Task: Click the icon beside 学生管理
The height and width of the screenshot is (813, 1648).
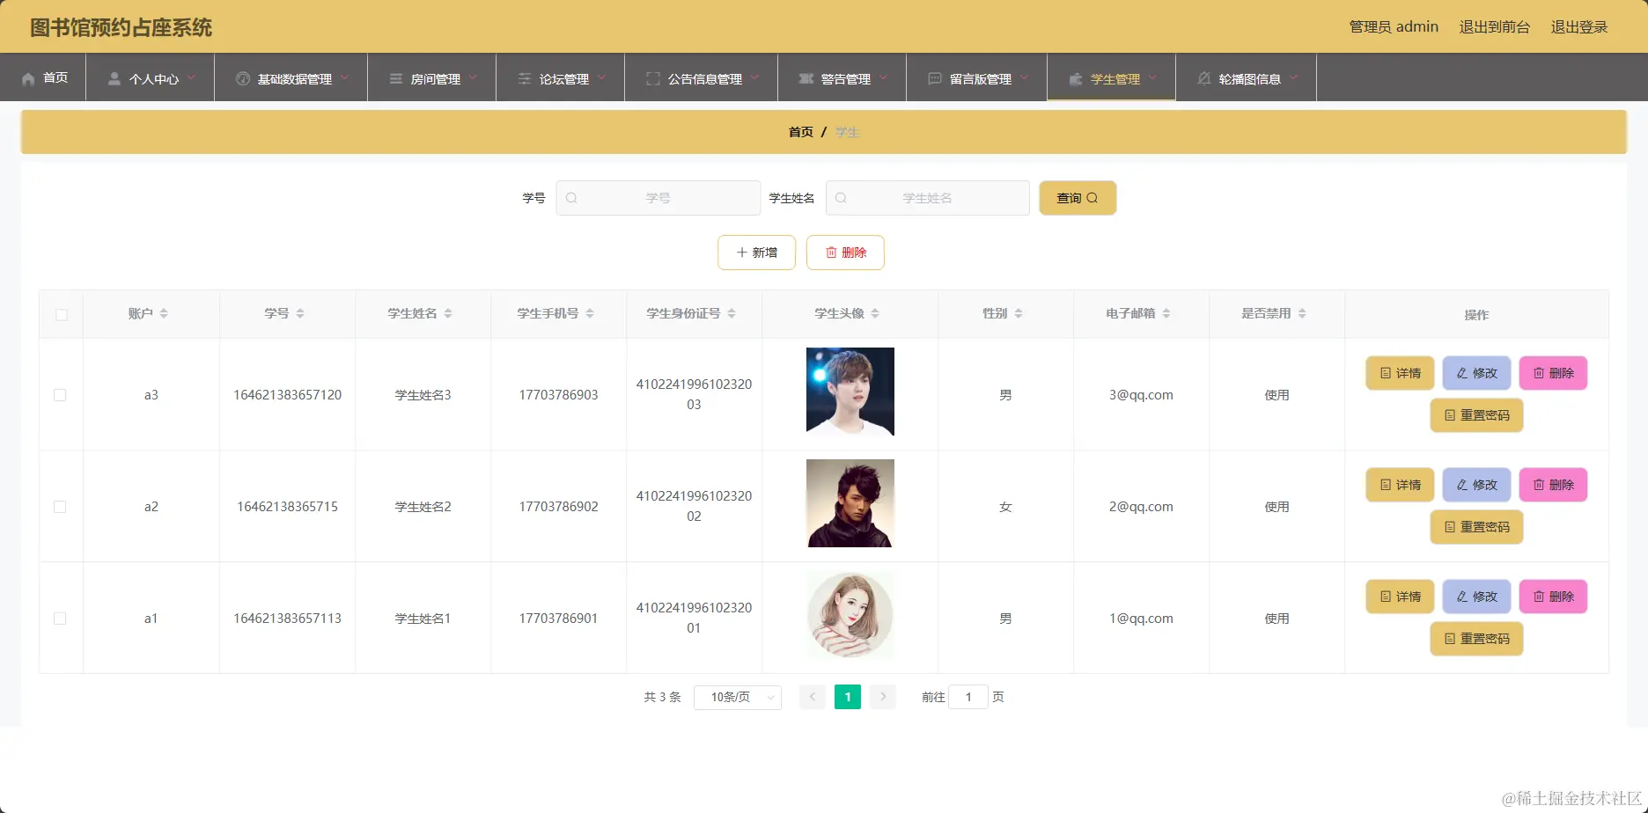Action: [x=1076, y=78]
